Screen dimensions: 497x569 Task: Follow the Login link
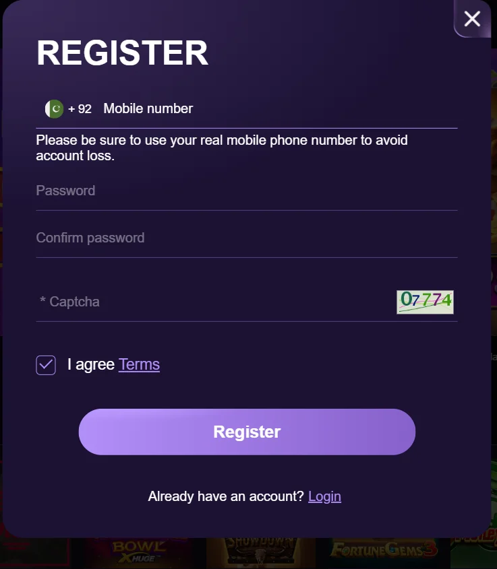tap(324, 497)
